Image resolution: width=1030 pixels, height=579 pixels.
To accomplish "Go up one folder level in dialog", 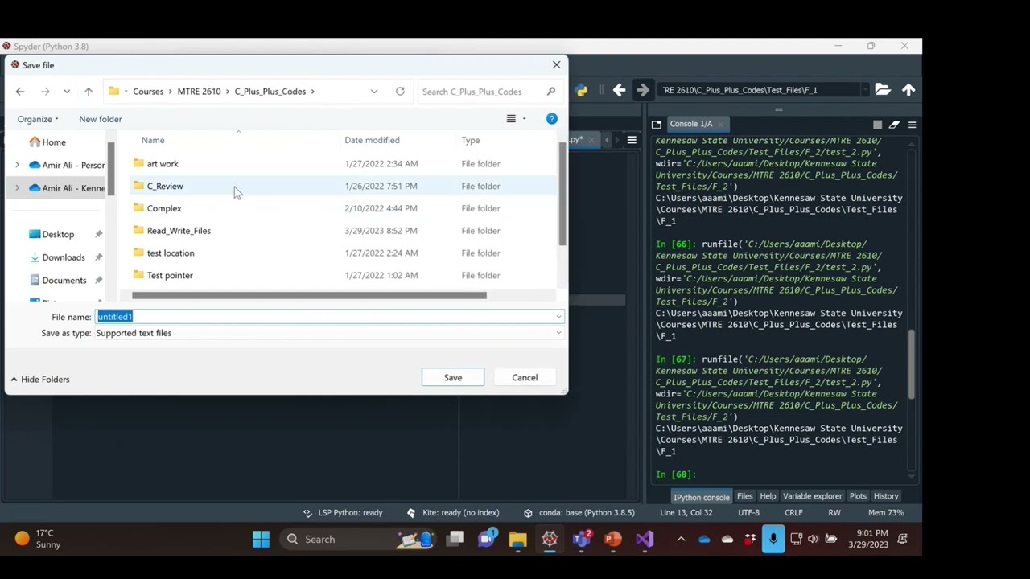I will click(89, 92).
